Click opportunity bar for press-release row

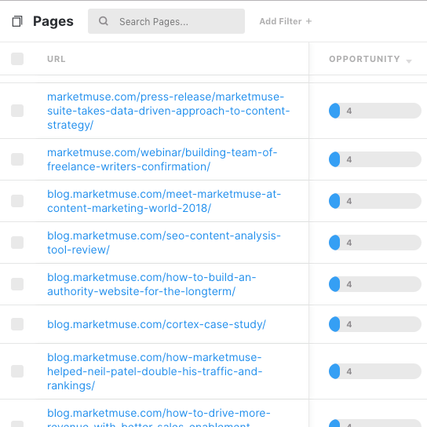[375, 111]
